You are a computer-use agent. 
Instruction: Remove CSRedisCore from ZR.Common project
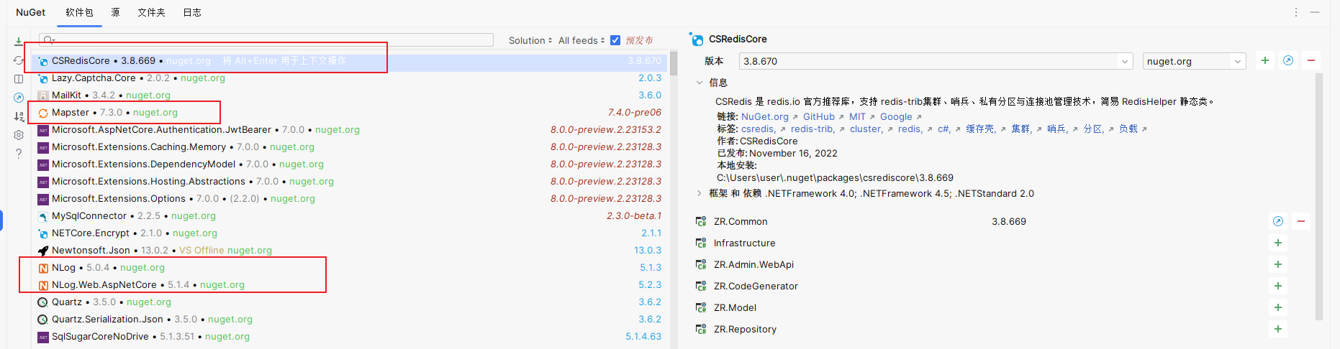tap(1301, 221)
